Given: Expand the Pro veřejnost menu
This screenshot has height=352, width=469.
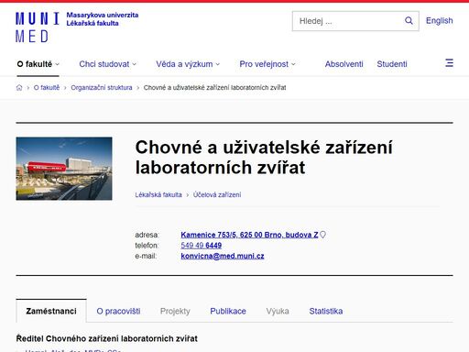Looking at the screenshot, I should tap(267, 64).
